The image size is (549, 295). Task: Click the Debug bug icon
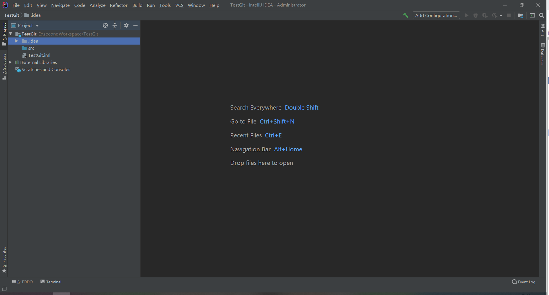pyautogui.click(x=476, y=15)
